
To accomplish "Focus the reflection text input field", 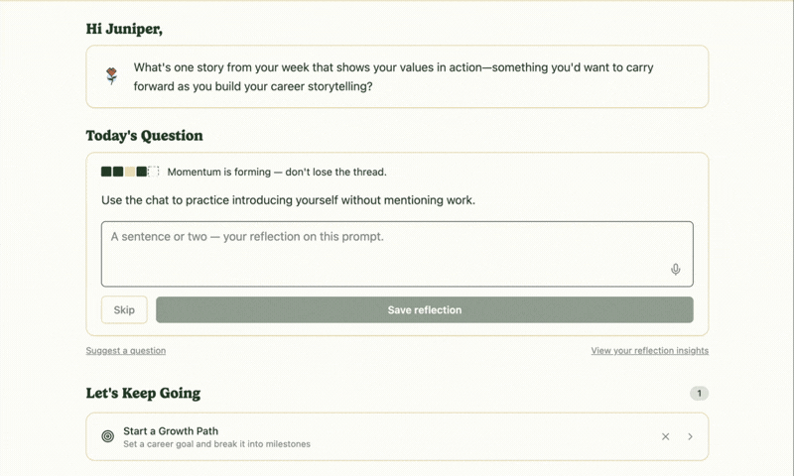I will (397, 254).
